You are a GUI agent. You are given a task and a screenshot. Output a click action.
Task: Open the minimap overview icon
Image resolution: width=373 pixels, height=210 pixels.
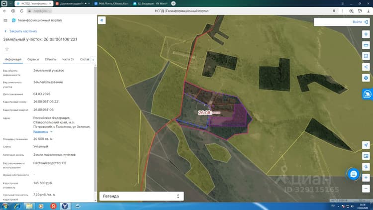[366, 156]
